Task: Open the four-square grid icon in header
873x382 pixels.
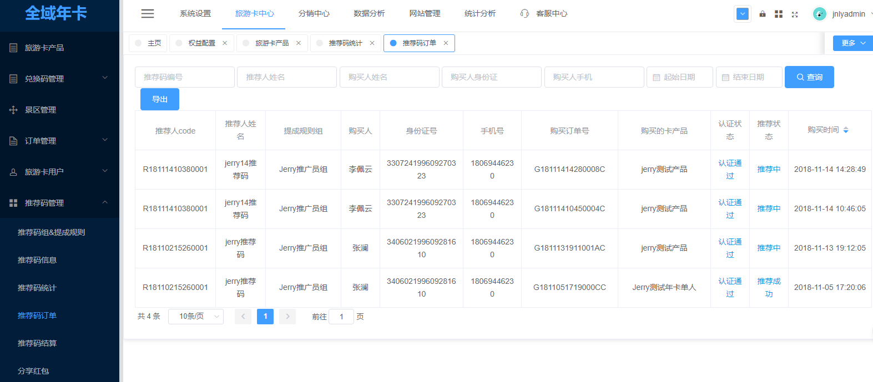Action: [x=779, y=14]
